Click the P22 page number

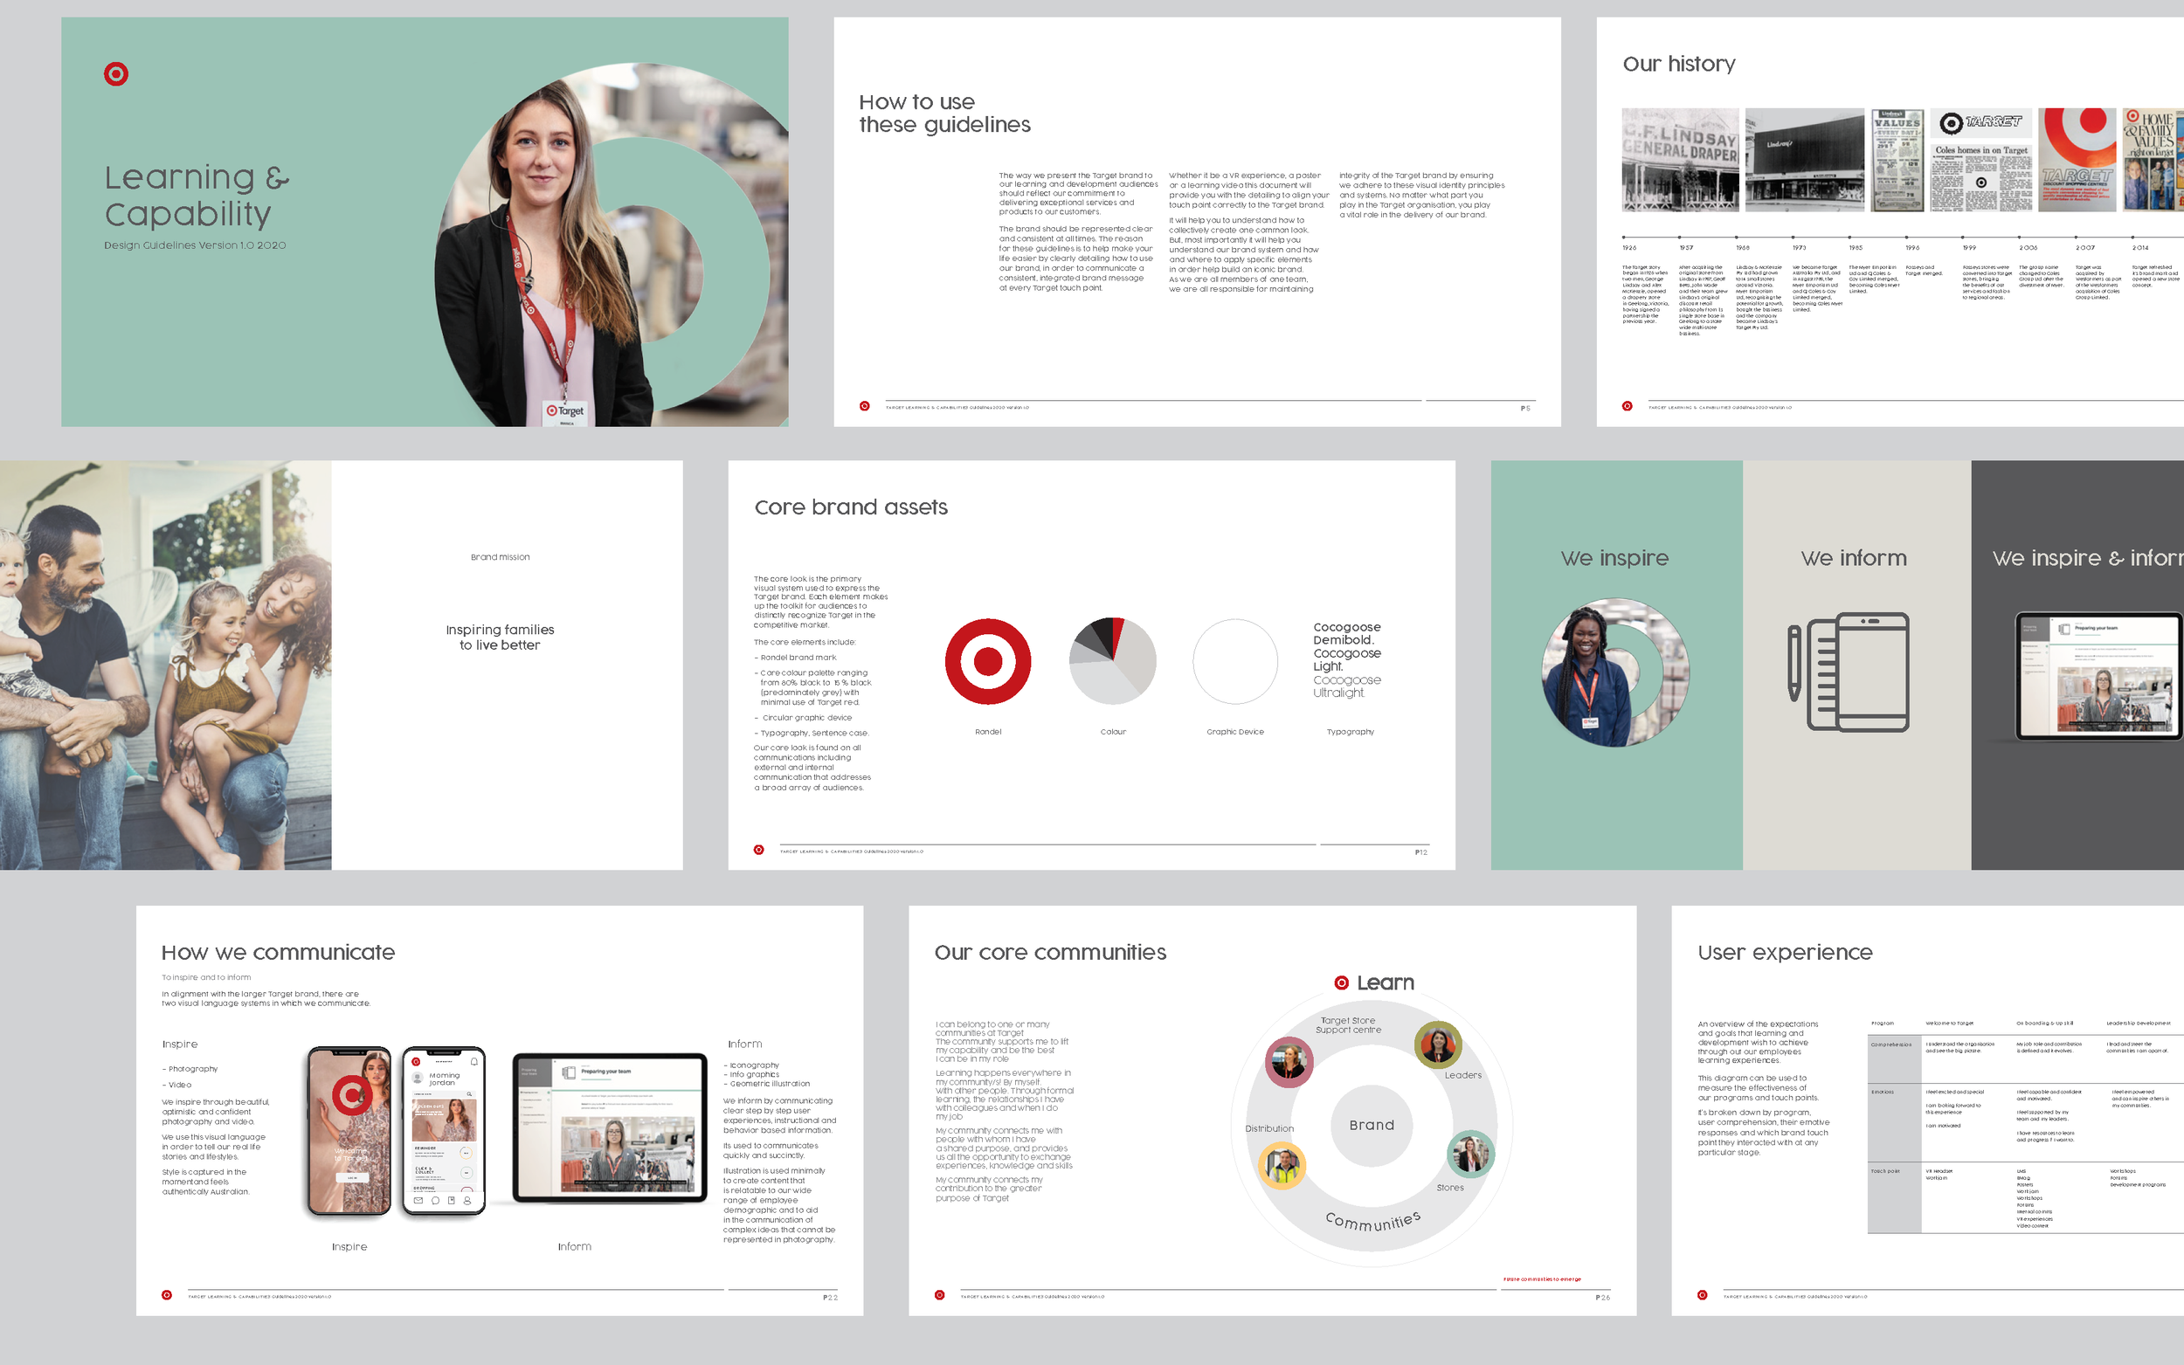coord(830,1297)
